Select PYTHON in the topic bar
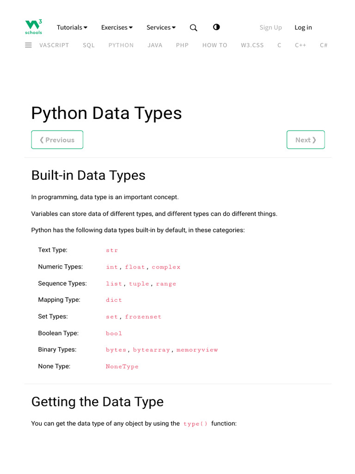Image resolution: width=355 pixels, height=474 pixels. coord(121,45)
